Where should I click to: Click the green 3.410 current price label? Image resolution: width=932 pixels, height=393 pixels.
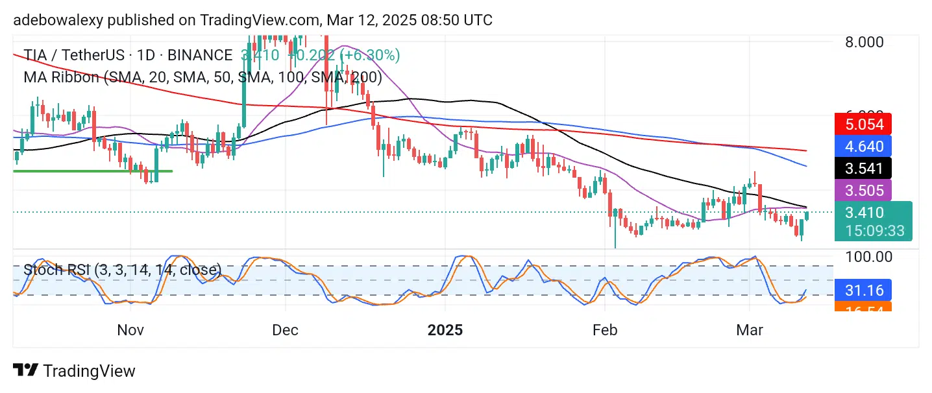(864, 213)
